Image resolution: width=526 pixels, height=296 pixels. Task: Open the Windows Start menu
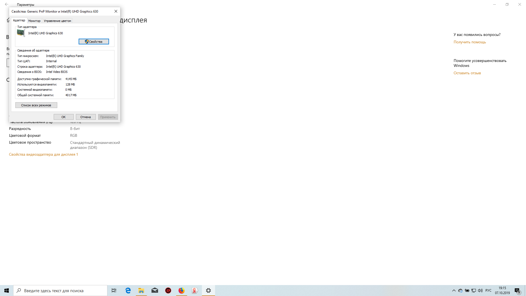pos(7,291)
